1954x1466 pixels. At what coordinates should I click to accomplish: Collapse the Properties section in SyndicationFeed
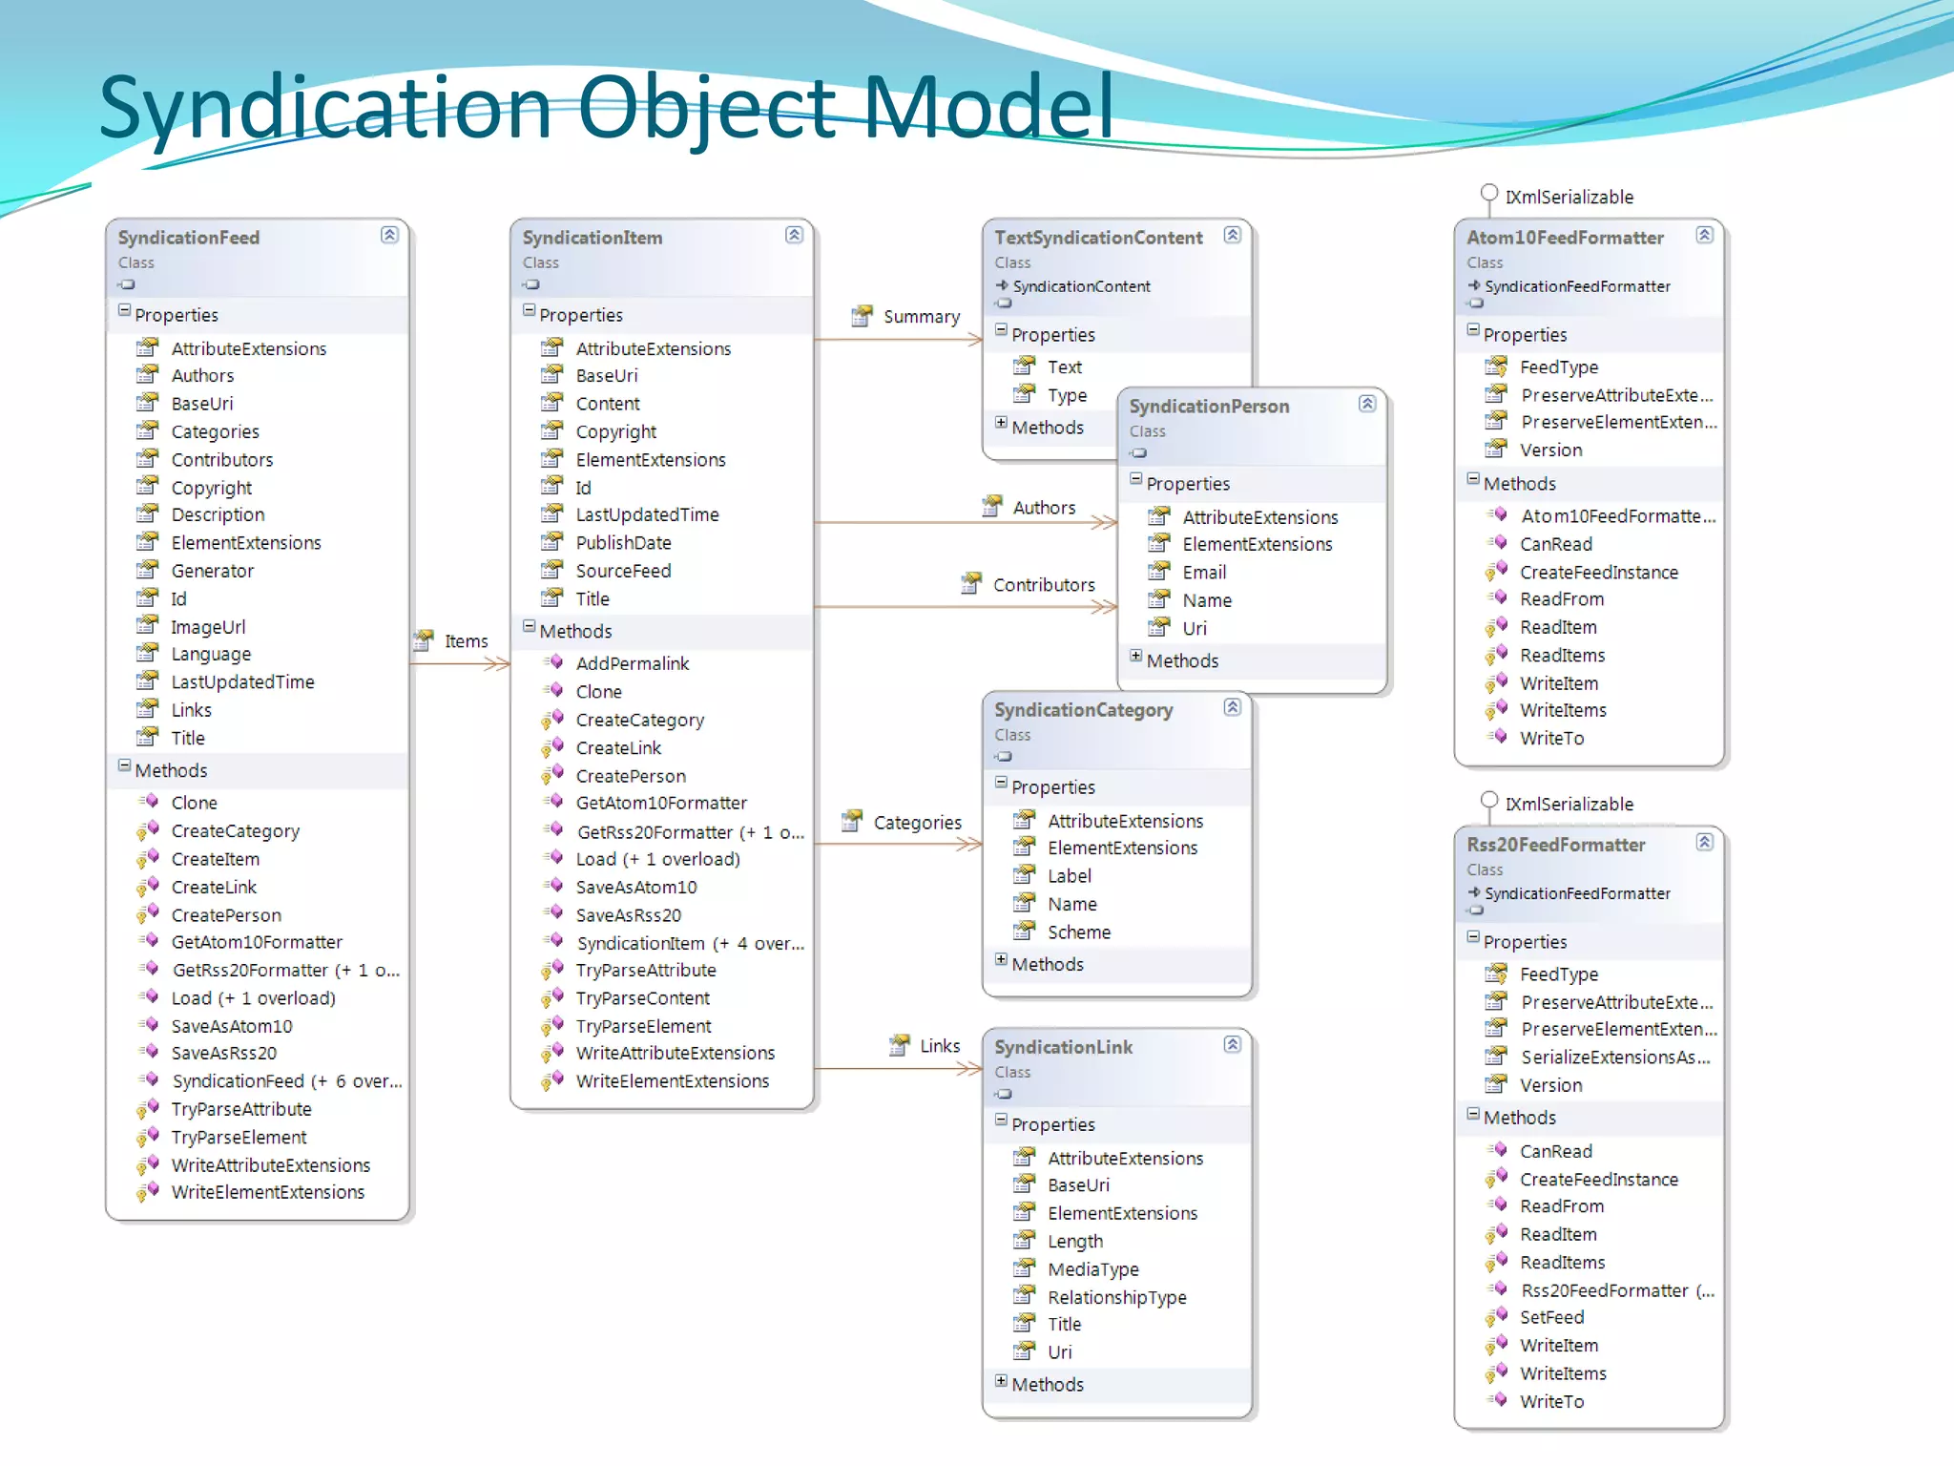(x=124, y=311)
